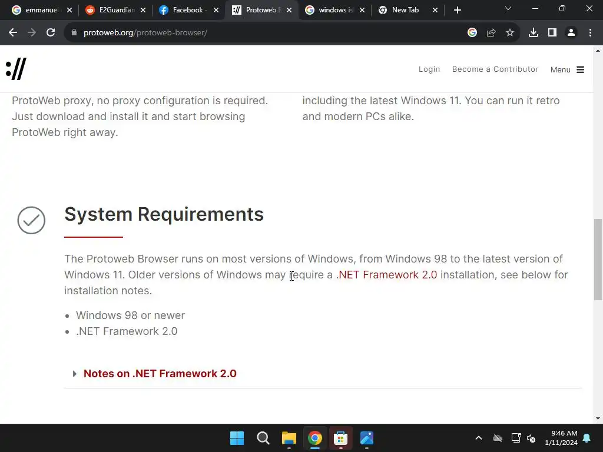Go back using the browser back arrow
The width and height of the screenshot is (603, 452).
13,33
